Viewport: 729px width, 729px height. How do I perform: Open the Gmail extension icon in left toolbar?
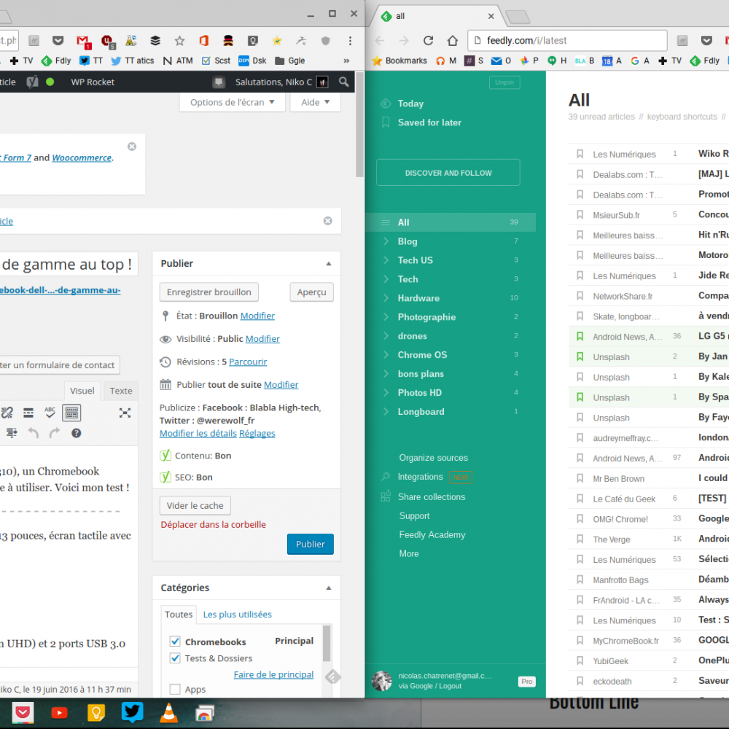click(83, 42)
